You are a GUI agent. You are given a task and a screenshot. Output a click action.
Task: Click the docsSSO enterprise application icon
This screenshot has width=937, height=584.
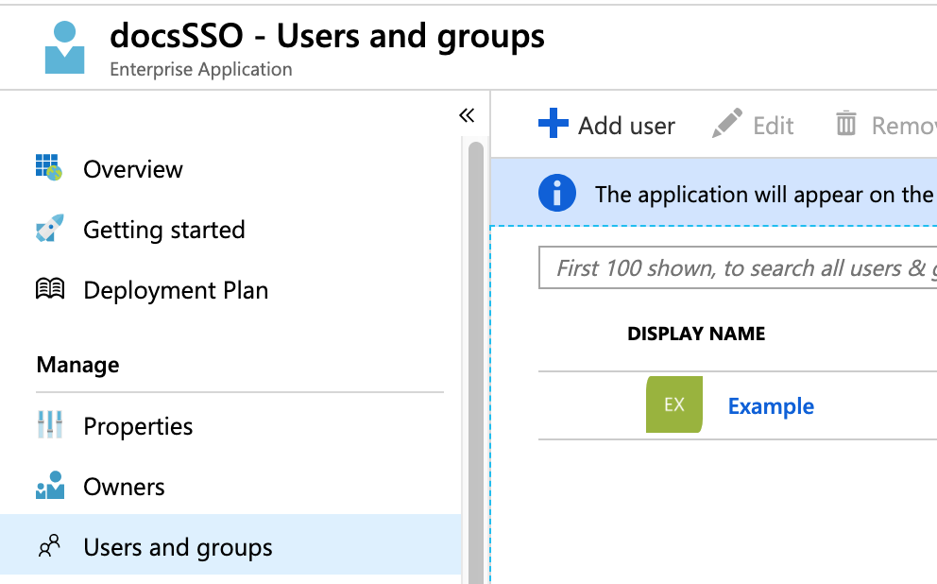click(64, 48)
